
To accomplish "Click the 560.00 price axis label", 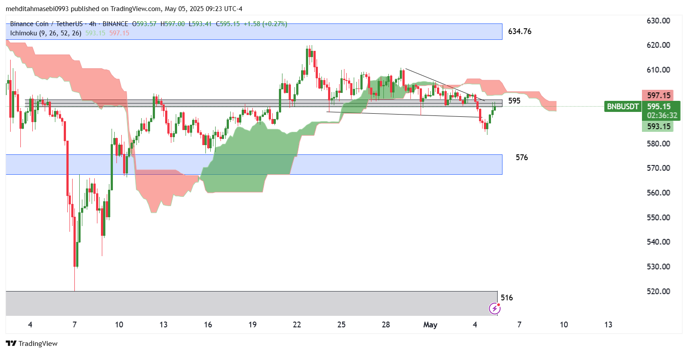I will point(657,193).
